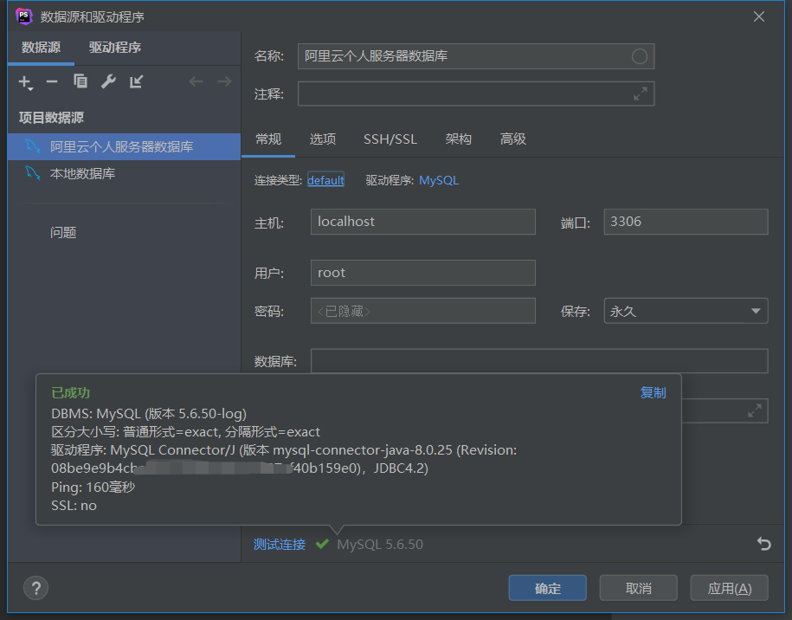This screenshot has height=620, width=792.
Task: Duplicate the selected data source
Action: click(80, 81)
